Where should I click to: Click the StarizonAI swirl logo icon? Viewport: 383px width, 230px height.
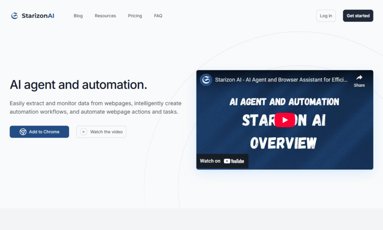(15, 16)
